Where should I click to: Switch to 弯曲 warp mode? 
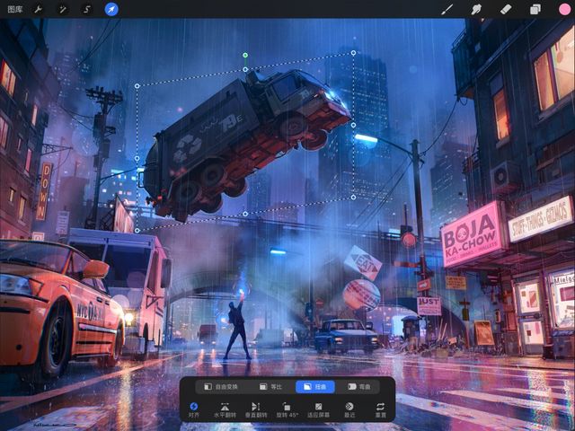359,387
